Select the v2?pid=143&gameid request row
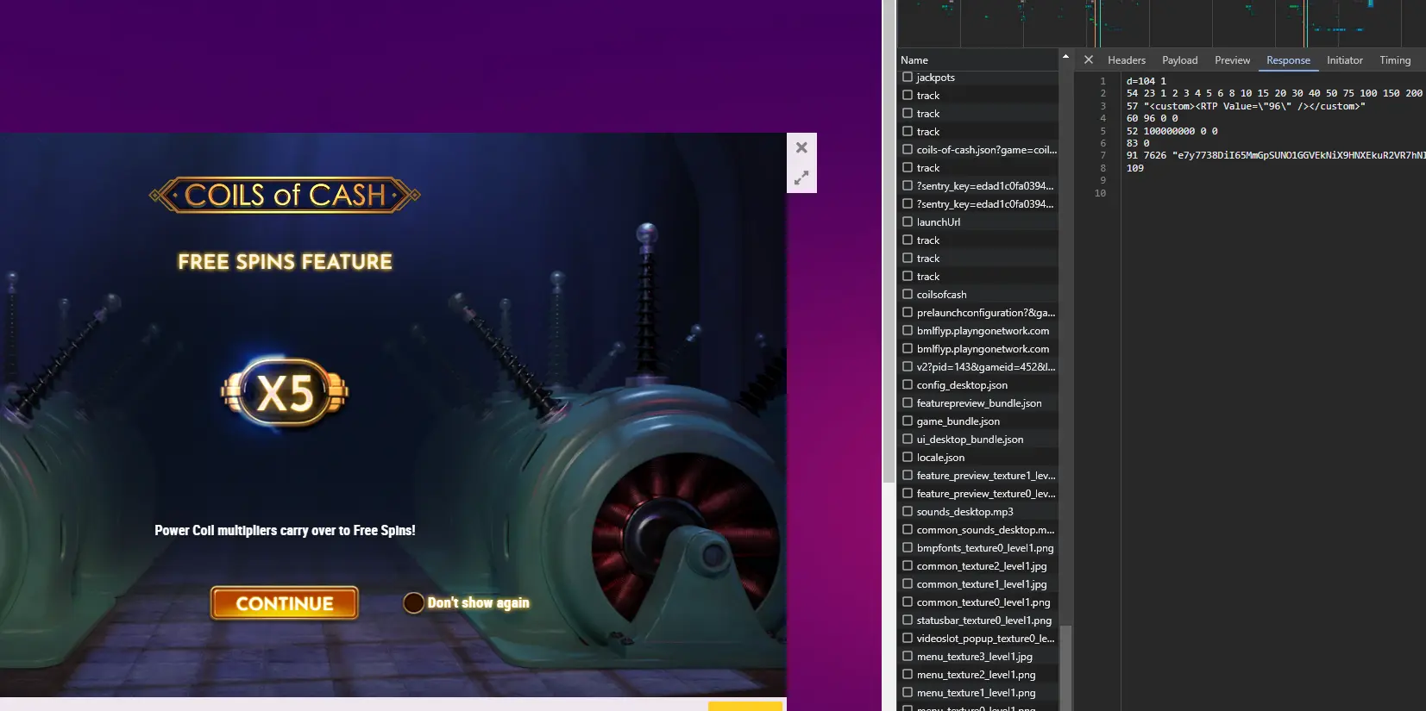The image size is (1426, 711). click(x=977, y=367)
